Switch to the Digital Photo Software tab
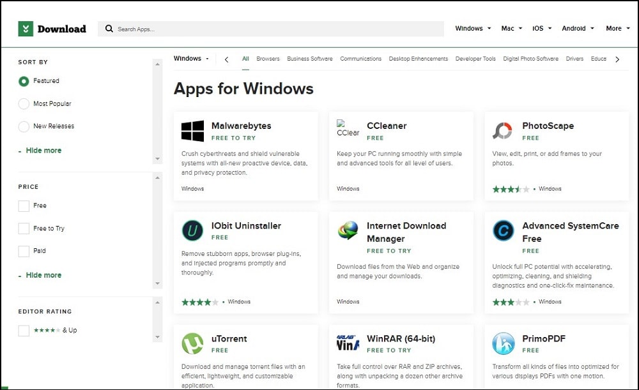639x390 pixels. [x=530, y=59]
